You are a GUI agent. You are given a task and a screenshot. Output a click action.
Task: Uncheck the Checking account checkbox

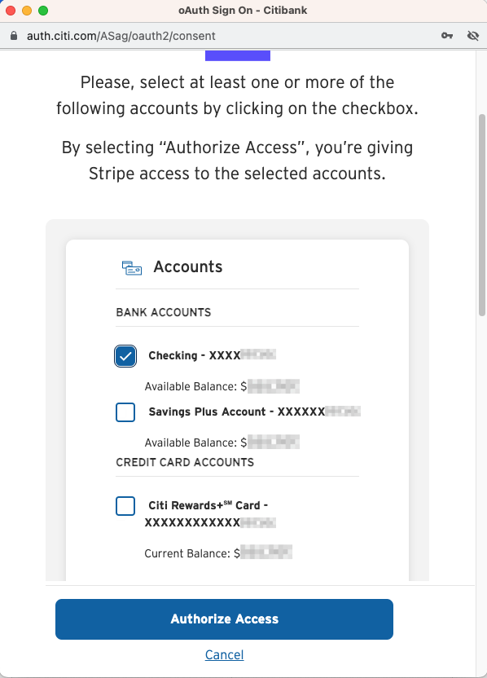click(125, 356)
